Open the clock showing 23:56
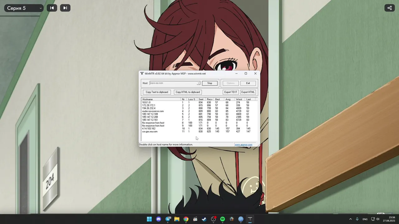This screenshot has width=399, height=224. [x=389, y=219]
